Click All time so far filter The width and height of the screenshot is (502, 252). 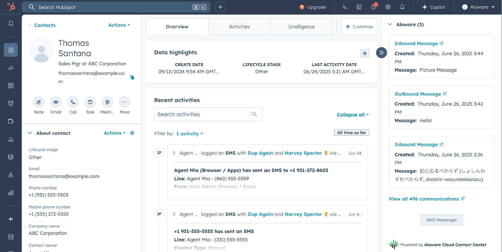351,133
